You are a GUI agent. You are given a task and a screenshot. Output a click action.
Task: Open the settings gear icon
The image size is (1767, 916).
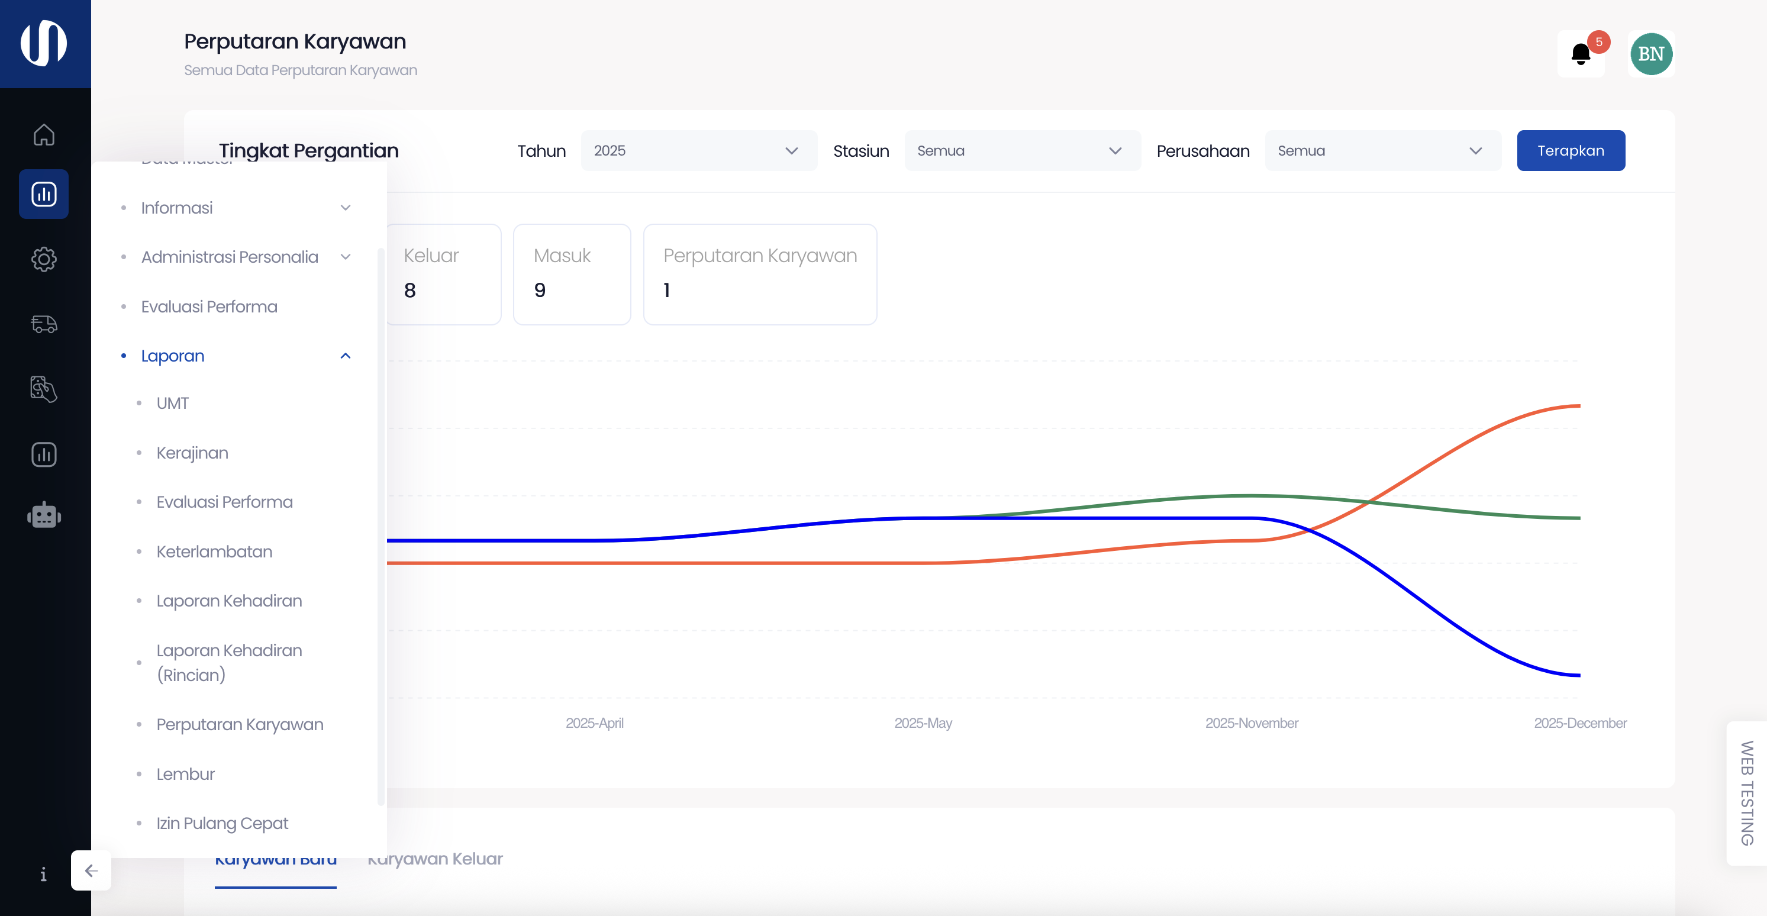click(44, 259)
